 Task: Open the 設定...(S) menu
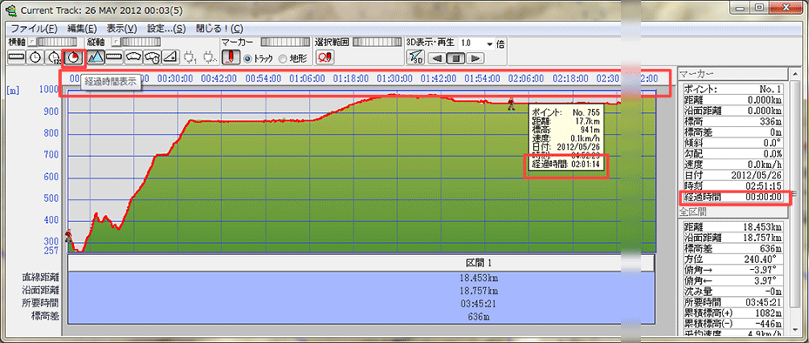(165, 29)
